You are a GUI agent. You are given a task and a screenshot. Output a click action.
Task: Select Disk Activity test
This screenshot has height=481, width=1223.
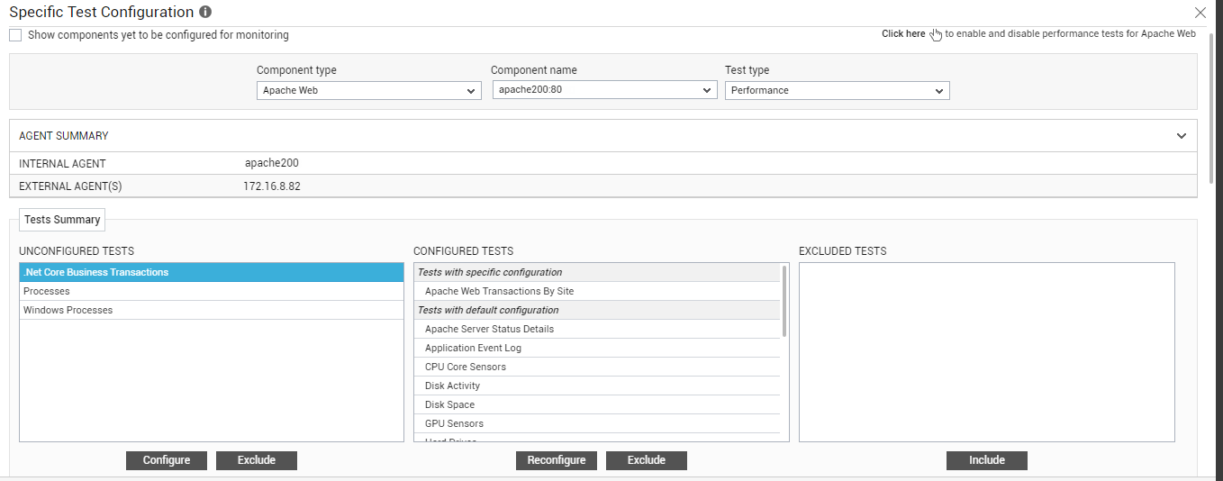click(x=597, y=386)
